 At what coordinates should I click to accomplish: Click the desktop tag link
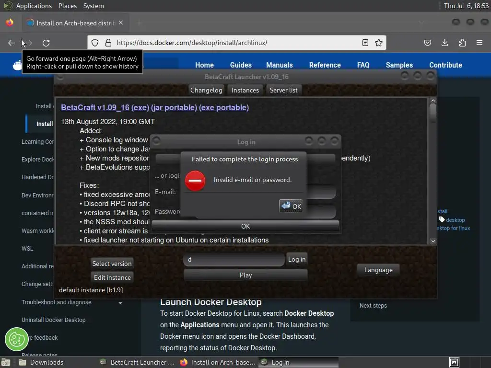(x=455, y=220)
